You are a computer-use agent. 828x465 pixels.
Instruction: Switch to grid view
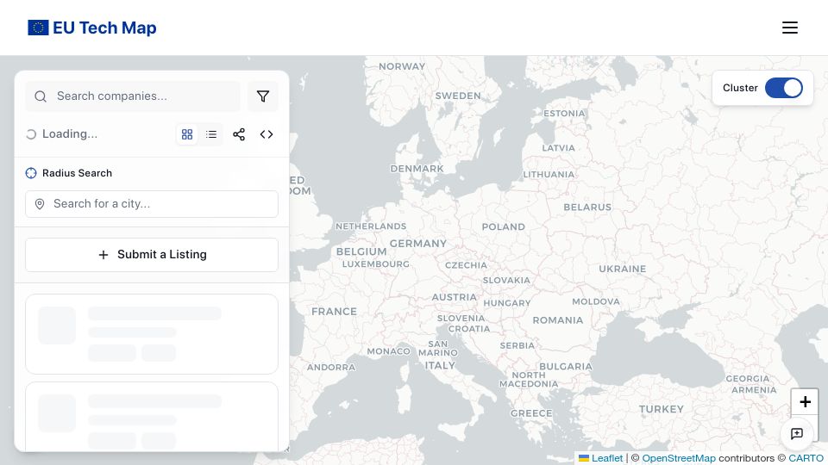tap(187, 134)
